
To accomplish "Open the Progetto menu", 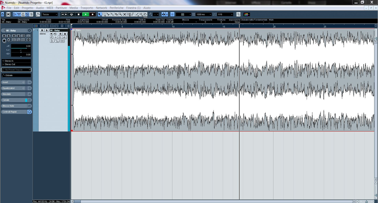I will tap(28, 8).
